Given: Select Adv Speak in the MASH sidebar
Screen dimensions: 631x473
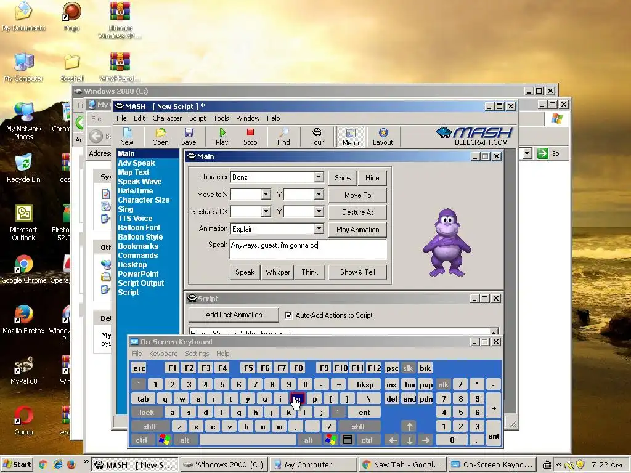Looking at the screenshot, I should (136, 163).
